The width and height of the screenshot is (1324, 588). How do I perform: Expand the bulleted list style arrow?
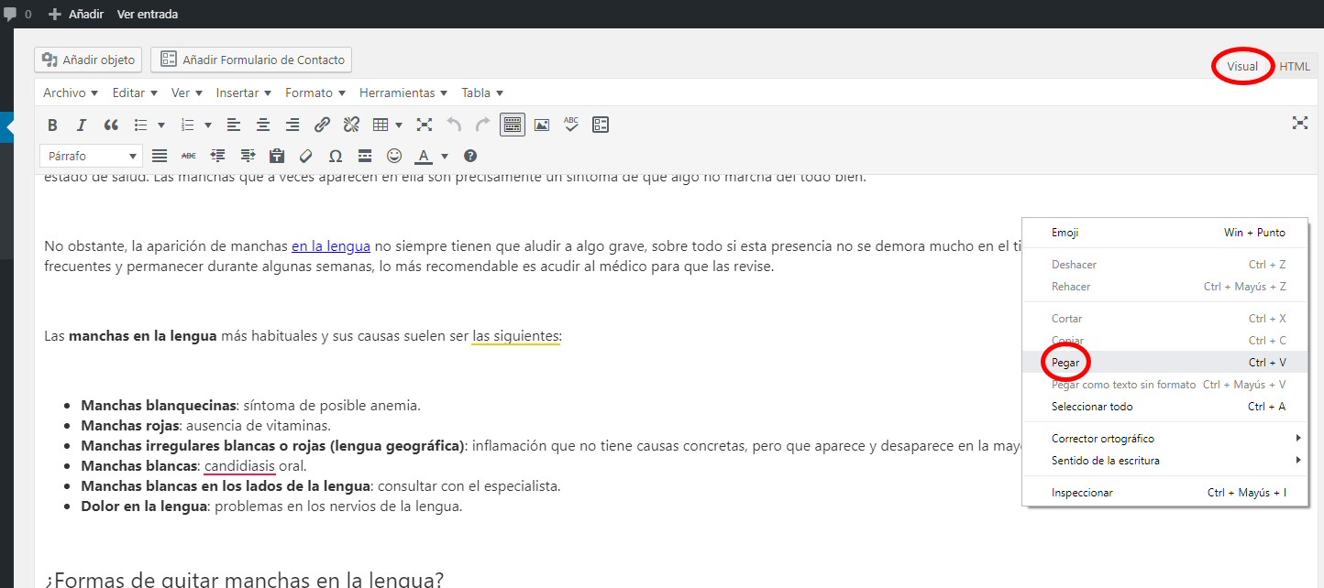point(161,125)
